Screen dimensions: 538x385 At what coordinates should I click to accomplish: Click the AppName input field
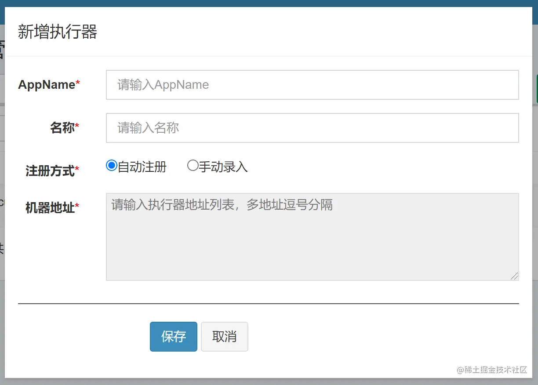pyautogui.click(x=312, y=85)
